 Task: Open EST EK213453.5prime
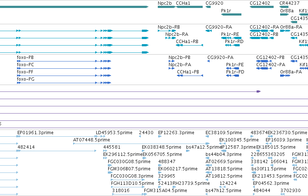(272, 176)
